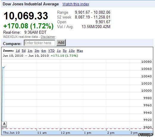The image size is (155, 137).
Task: Click the '12 pm' time axis label
Action: click(65, 133)
